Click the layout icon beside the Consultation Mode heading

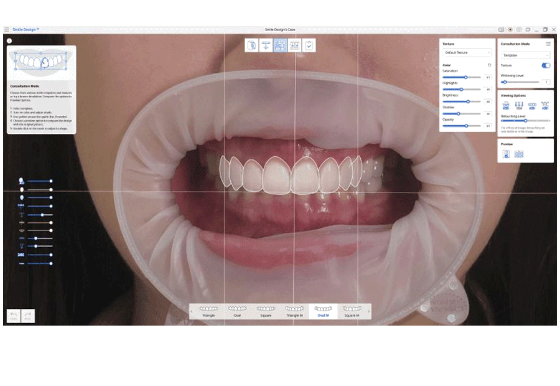click(548, 44)
